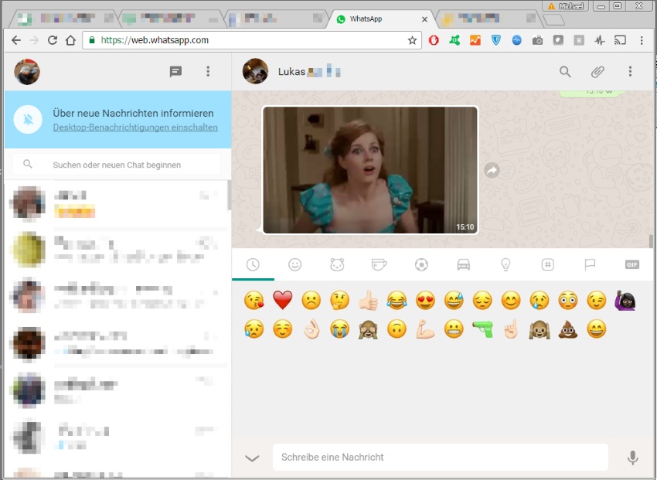Insert the green water pistol emoji
The height and width of the screenshot is (480, 657).
[x=482, y=329]
